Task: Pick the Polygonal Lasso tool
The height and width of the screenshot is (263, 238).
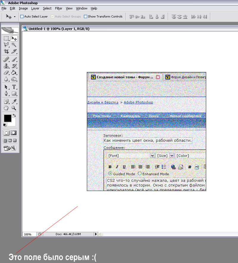Action: click(x=6, y=44)
